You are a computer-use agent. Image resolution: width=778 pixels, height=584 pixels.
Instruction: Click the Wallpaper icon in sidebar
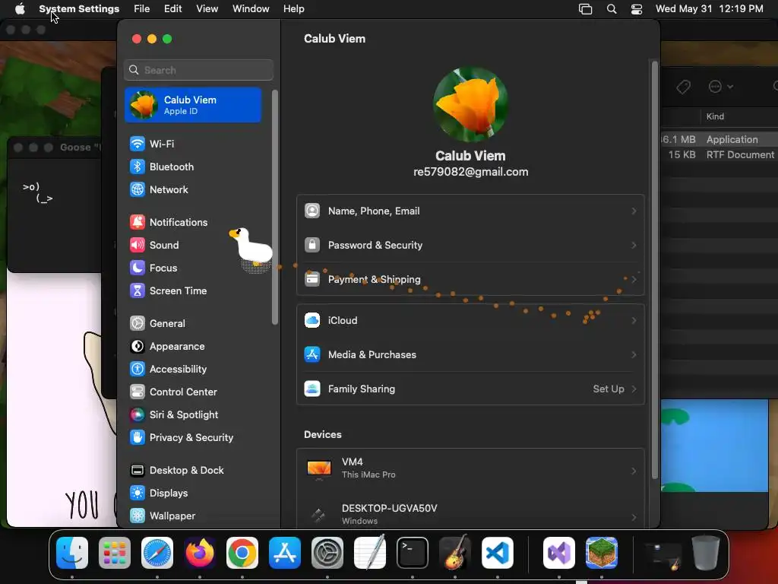137,516
